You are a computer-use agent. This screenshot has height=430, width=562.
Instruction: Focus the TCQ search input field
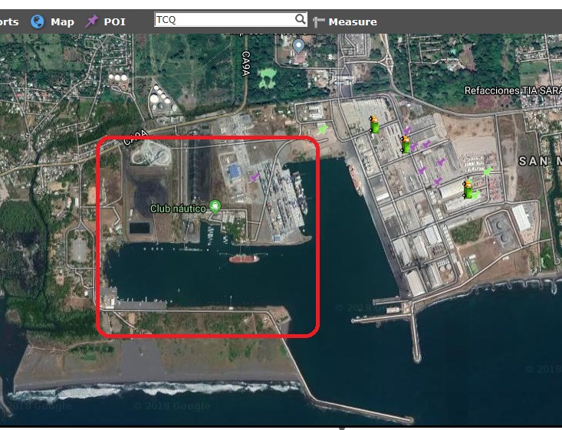[x=223, y=19]
